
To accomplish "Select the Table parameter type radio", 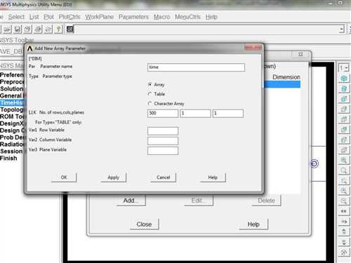I will coord(150,94).
